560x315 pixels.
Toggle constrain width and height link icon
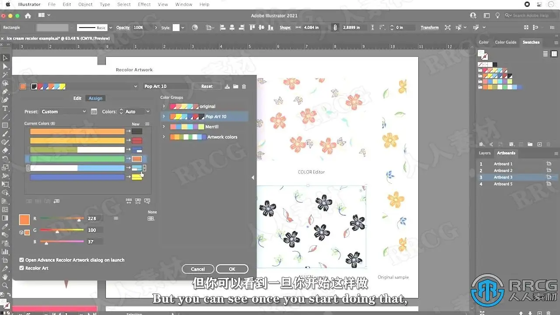pyautogui.click(x=335, y=27)
